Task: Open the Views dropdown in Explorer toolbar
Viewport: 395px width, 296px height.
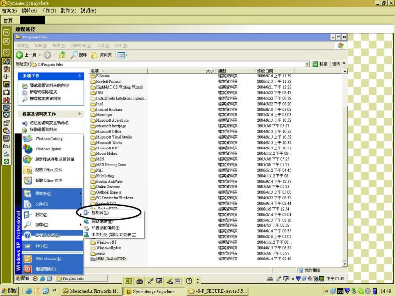Action: click(x=121, y=55)
